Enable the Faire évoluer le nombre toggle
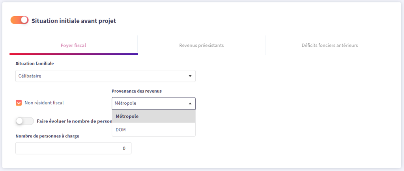Viewport: 404px width, 171px height. pyautogui.click(x=24, y=121)
